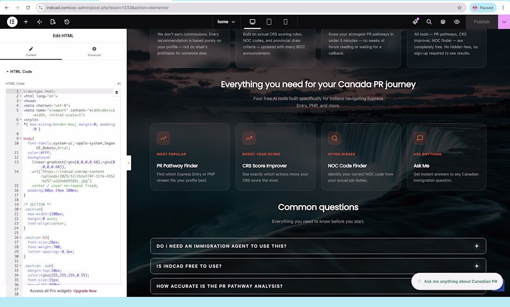The image size is (510, 307).
Task: Collapse the editor side panel handle
Action: pos(129,163)
